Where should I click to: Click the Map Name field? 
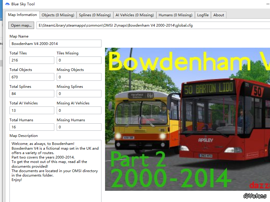point(55,43)
